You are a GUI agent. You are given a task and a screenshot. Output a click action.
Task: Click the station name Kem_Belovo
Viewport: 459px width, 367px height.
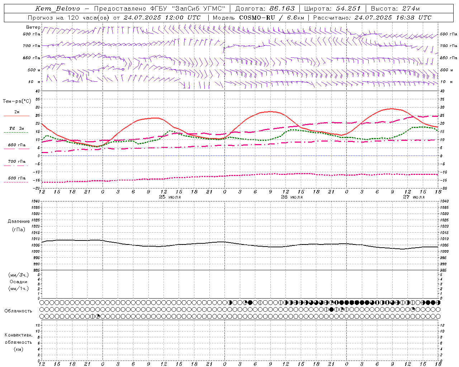tap(58, 9)
